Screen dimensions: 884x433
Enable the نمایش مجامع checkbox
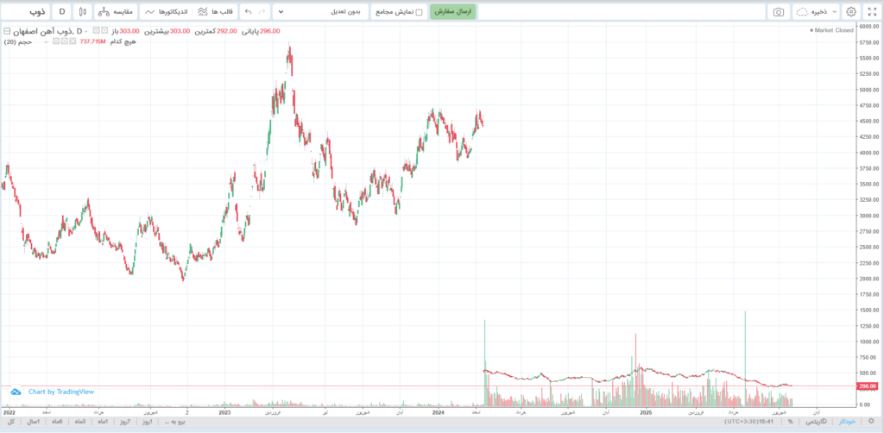pyautogui.click(x=420, y=13)
